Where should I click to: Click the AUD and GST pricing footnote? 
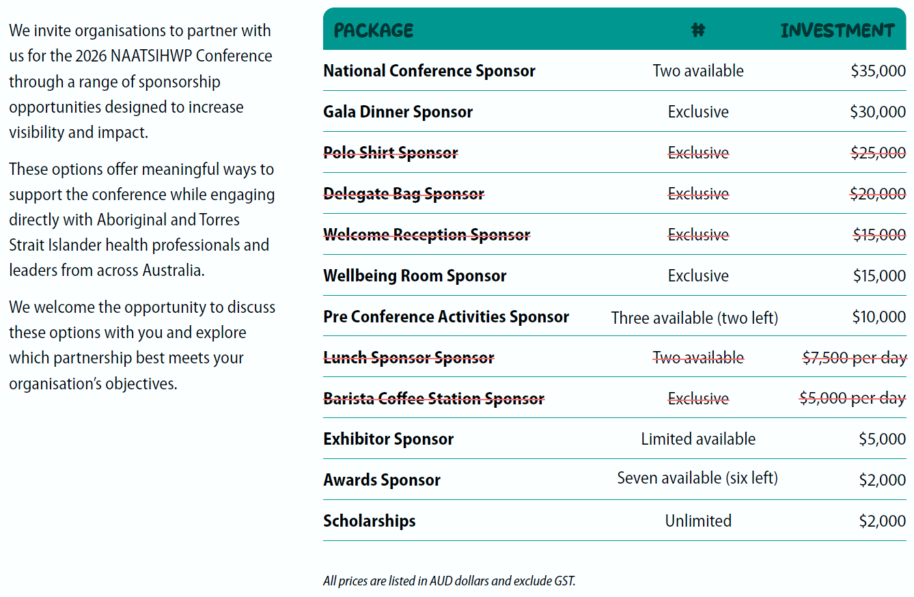(449, 581)
